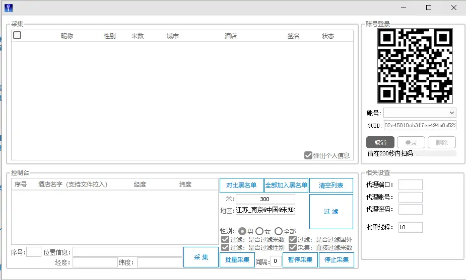Click the 采集 collect button
Screen dimensions: 466x280
click(x=201, y=257)
